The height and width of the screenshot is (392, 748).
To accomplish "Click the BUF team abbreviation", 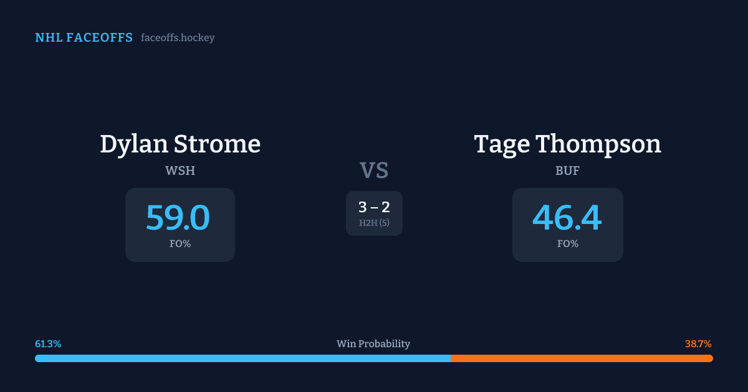I will tap(567, 170).
